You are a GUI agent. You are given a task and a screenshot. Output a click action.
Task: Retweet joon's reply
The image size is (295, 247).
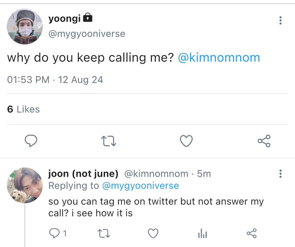104,233
